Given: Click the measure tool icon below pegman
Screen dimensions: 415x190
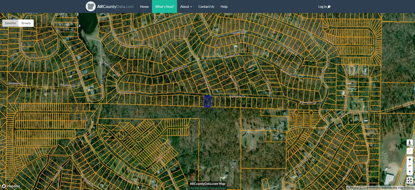Looking at the screenshot, I should pyautogui.click(x=410, y=151).
